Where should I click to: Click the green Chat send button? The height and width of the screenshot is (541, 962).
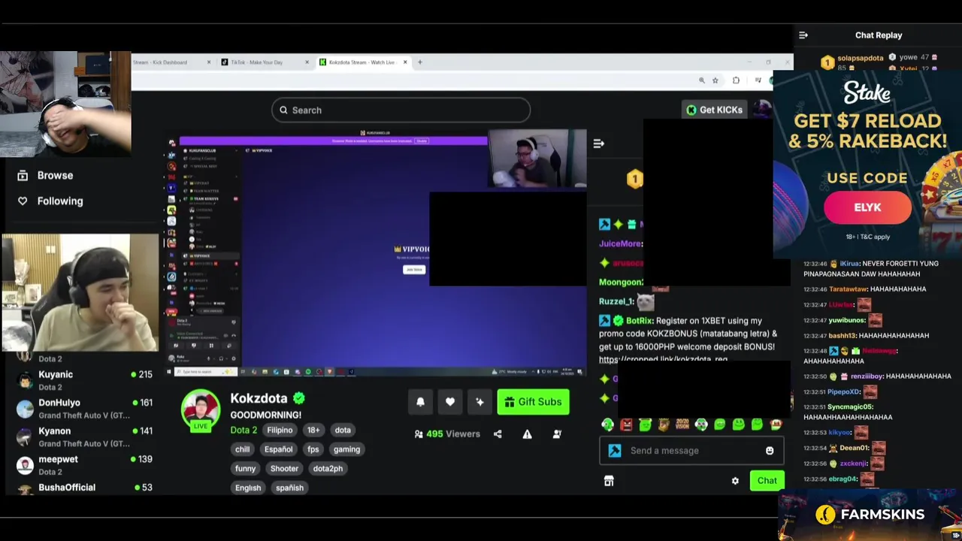pyautogui.click(x=767, y=481)
